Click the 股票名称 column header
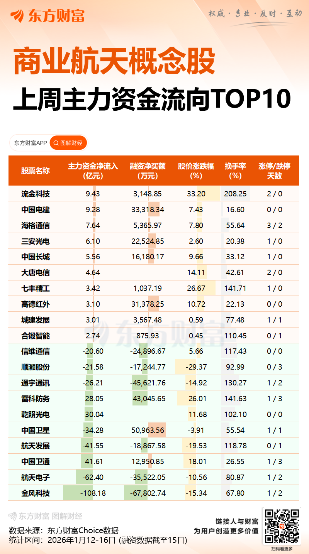The height and width of the screenshot is (554, 309). pyautogui.click(x=35, y=171)
